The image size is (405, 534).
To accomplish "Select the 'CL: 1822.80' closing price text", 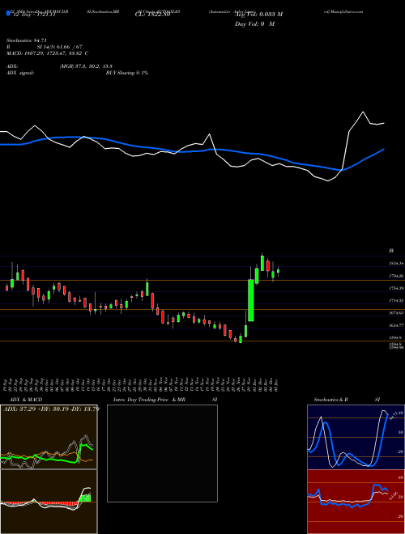I will [152, 15].
